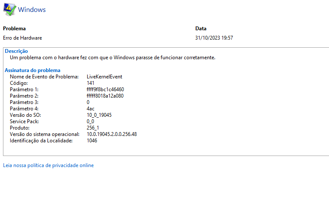Click the 'Parâmetro 1:' label

[24, 90]
